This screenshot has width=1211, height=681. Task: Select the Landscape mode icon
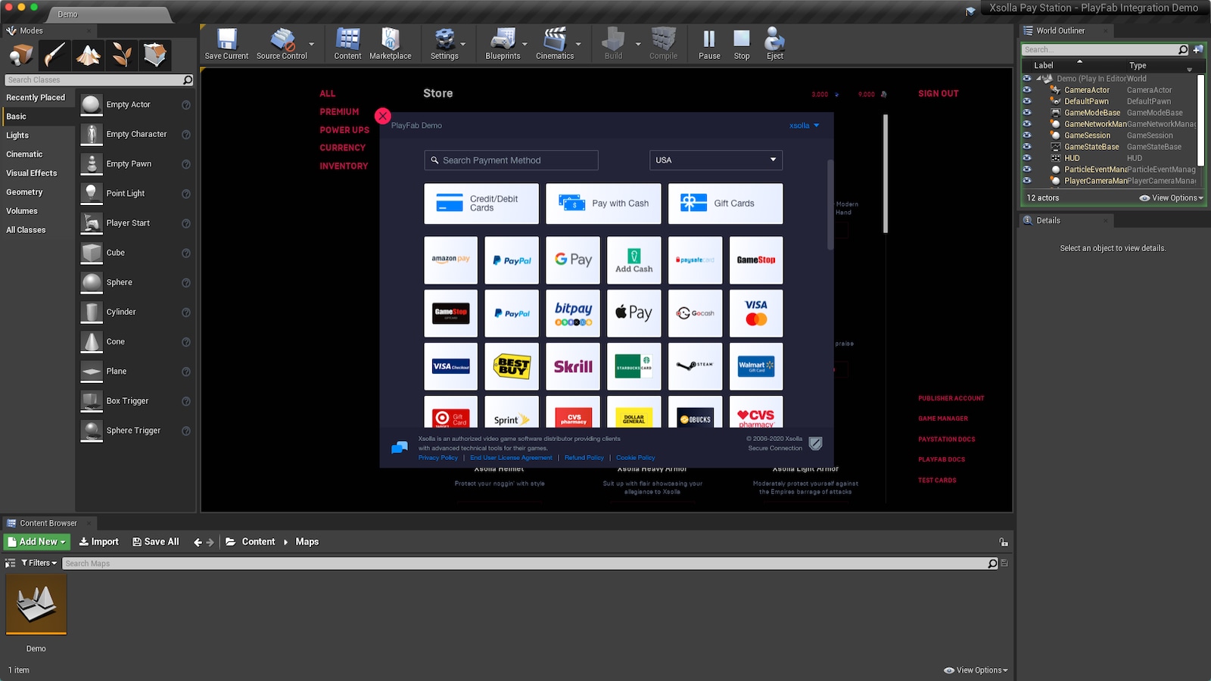pos(88,55)
